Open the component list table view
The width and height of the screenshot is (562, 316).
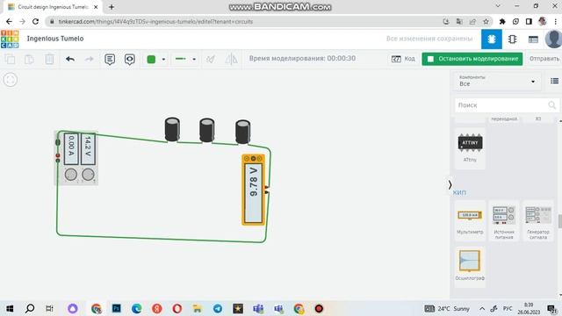[x=533, y=39]
